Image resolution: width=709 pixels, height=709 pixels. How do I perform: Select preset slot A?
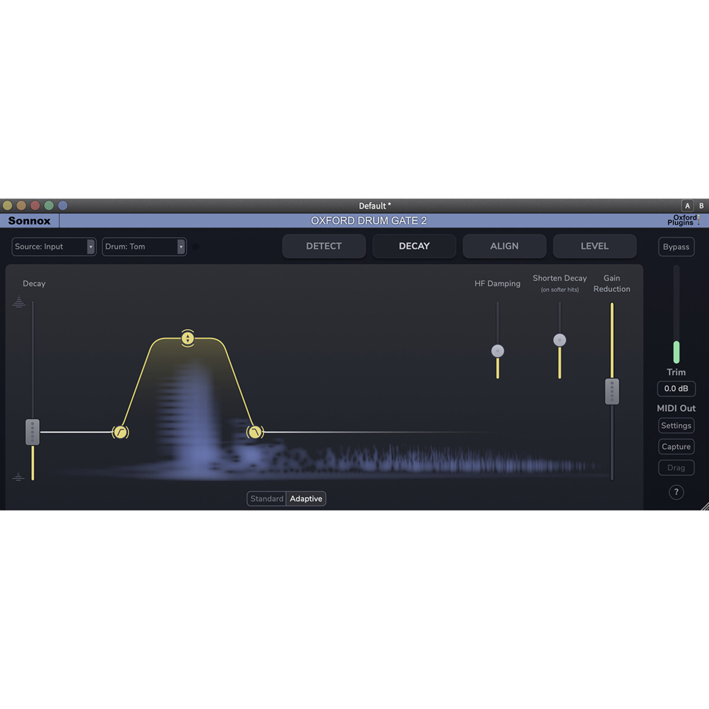pyautogui.click(x=687, y=206)
